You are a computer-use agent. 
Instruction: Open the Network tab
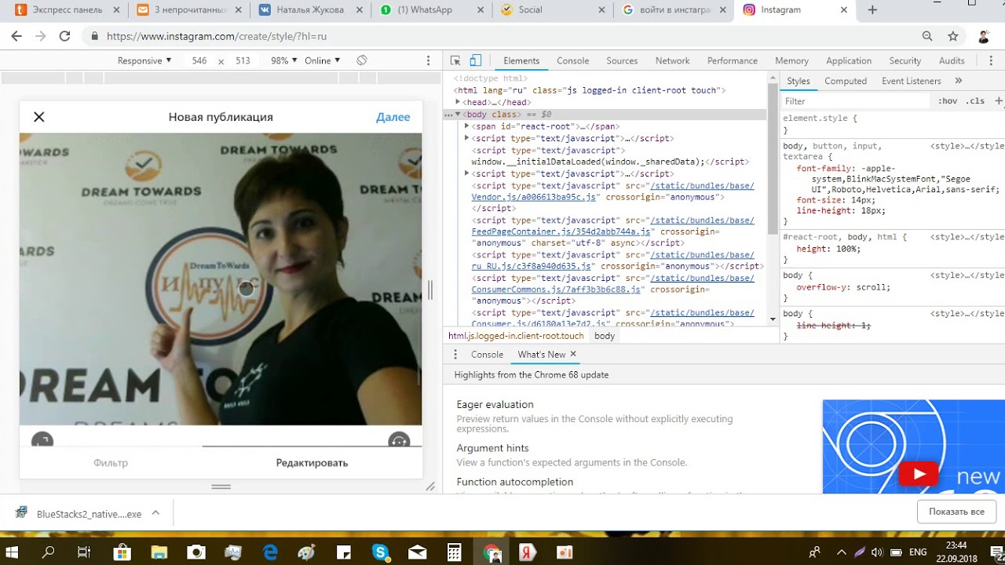tap(672, 60)
